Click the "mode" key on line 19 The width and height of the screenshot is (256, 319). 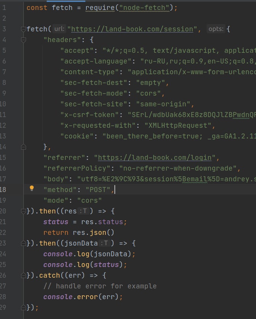[56, 200]
